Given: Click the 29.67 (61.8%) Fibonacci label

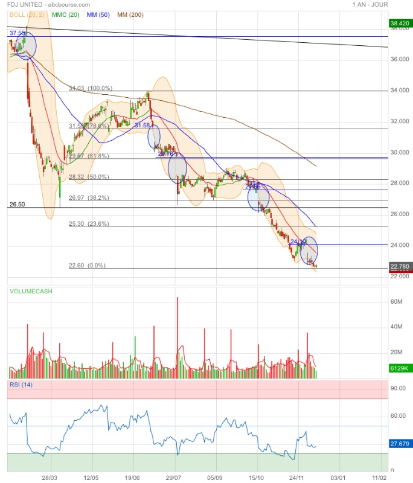Looking at the screenshot, I should [x=89, y=156].
